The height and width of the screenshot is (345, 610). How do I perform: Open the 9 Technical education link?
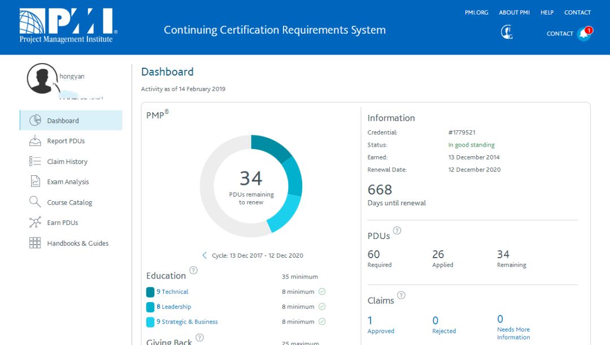click(172, 291)
